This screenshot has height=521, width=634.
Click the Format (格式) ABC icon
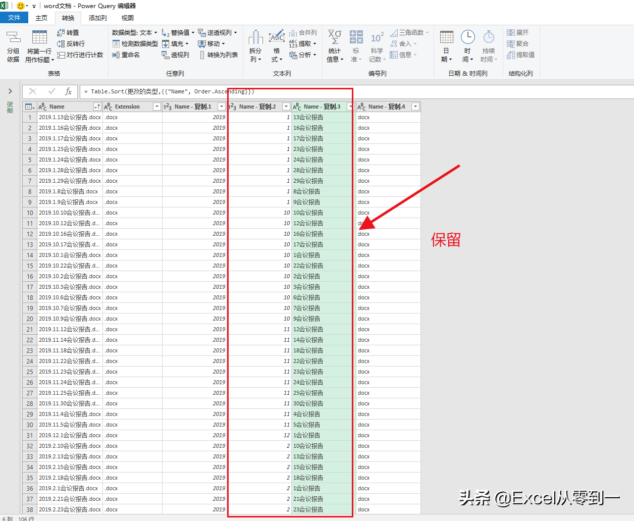point(277,37)
